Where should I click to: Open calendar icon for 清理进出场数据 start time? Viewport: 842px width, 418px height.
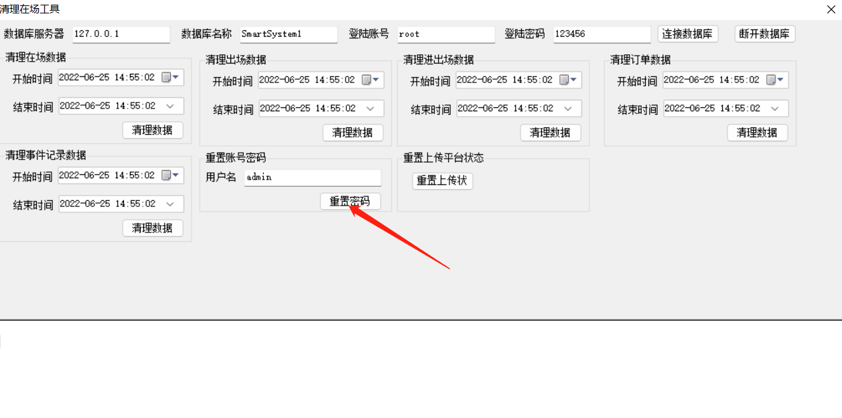coord(568,80)
